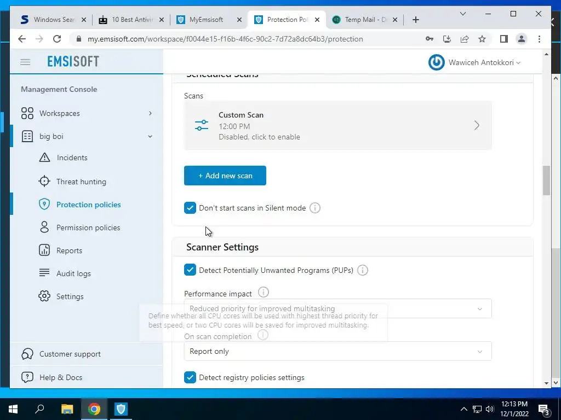Click the Workspaces grid icon
This screenshot has height=420, width=561.
(27, 113)
